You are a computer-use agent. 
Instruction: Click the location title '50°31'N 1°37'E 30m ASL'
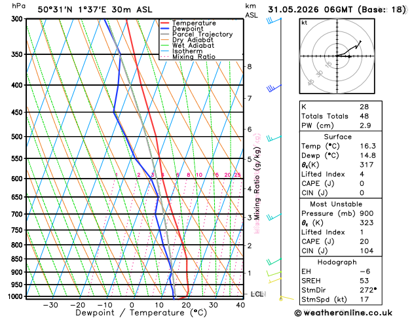click(95, 10)
